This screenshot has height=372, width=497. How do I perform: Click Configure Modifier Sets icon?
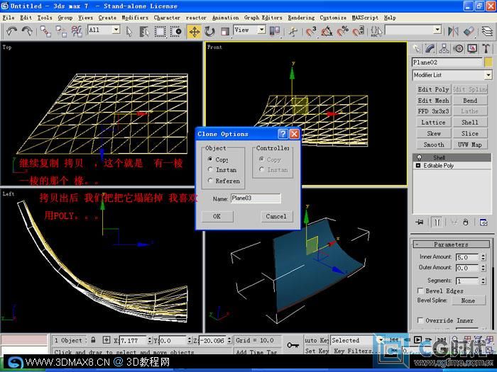[x=484, y=222]
